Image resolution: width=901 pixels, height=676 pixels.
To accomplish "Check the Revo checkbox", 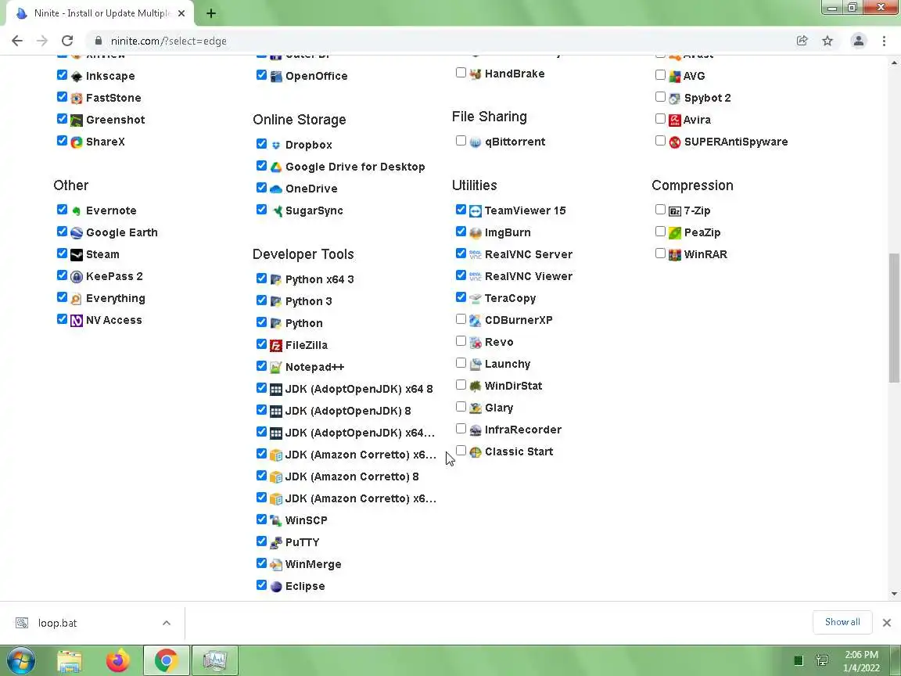I will 461,341.
